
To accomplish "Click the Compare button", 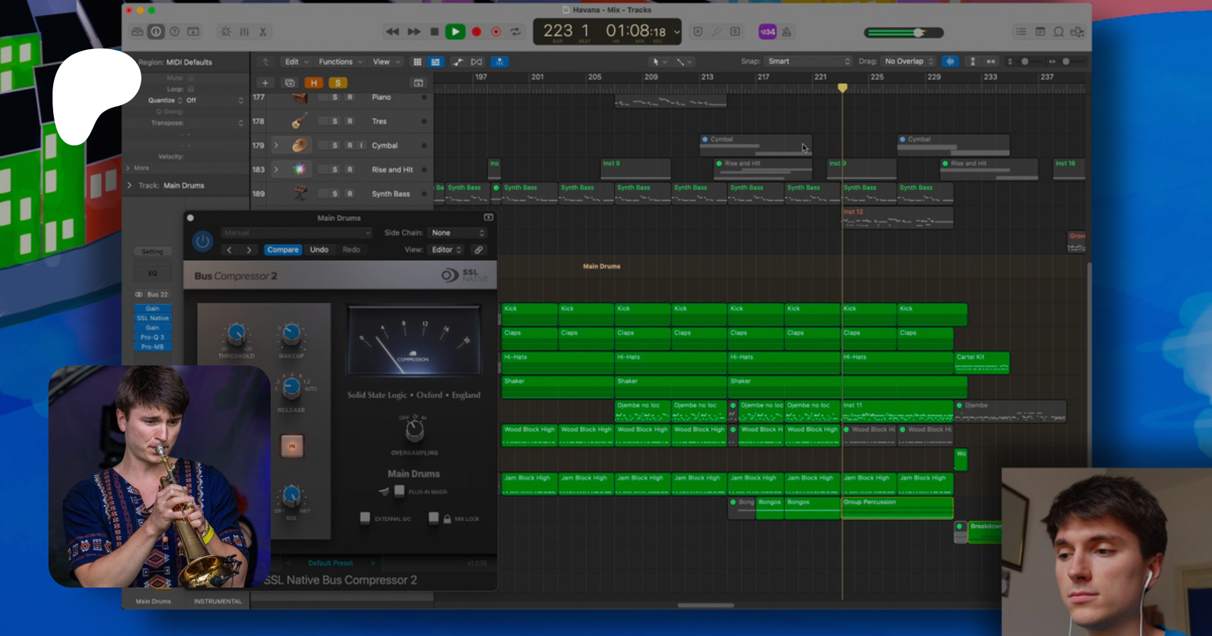I will pos(283,250).
